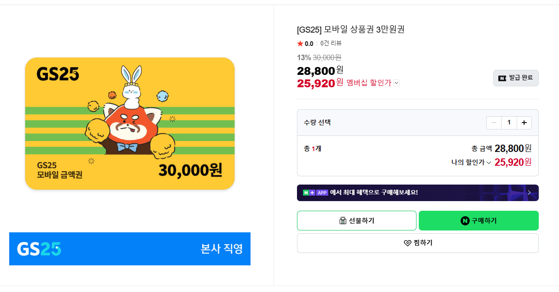Click the green N pay icon on 구매하기
Screen dimensions: 559x292
tap(466, 220)
